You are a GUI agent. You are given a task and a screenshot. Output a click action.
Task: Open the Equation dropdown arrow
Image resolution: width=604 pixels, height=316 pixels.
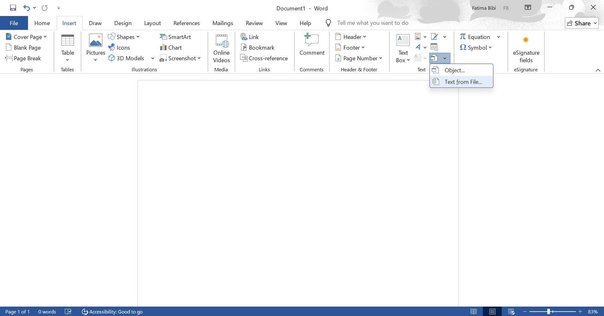point(499,37)
